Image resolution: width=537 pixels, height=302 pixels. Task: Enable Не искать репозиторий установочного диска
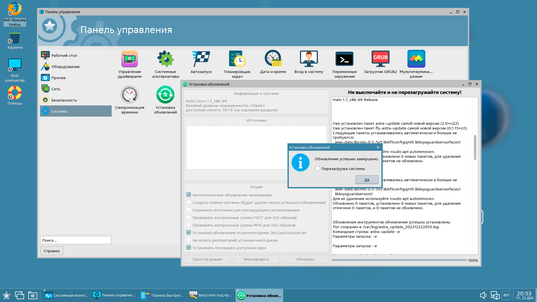click(189, 240)
